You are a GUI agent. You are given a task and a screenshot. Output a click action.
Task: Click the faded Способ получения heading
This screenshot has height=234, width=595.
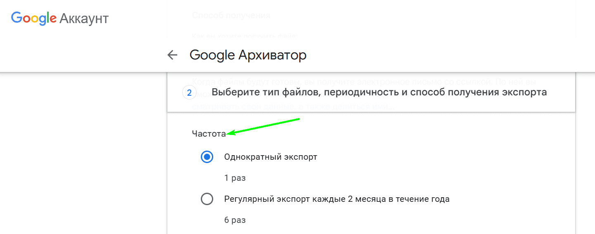(231, 16)
